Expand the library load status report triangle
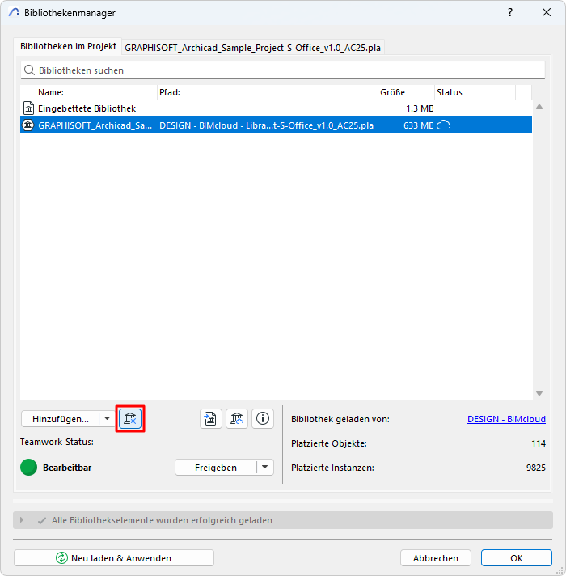Image resolution: width=566 pixels, height=576 pixels. (22, 520)
